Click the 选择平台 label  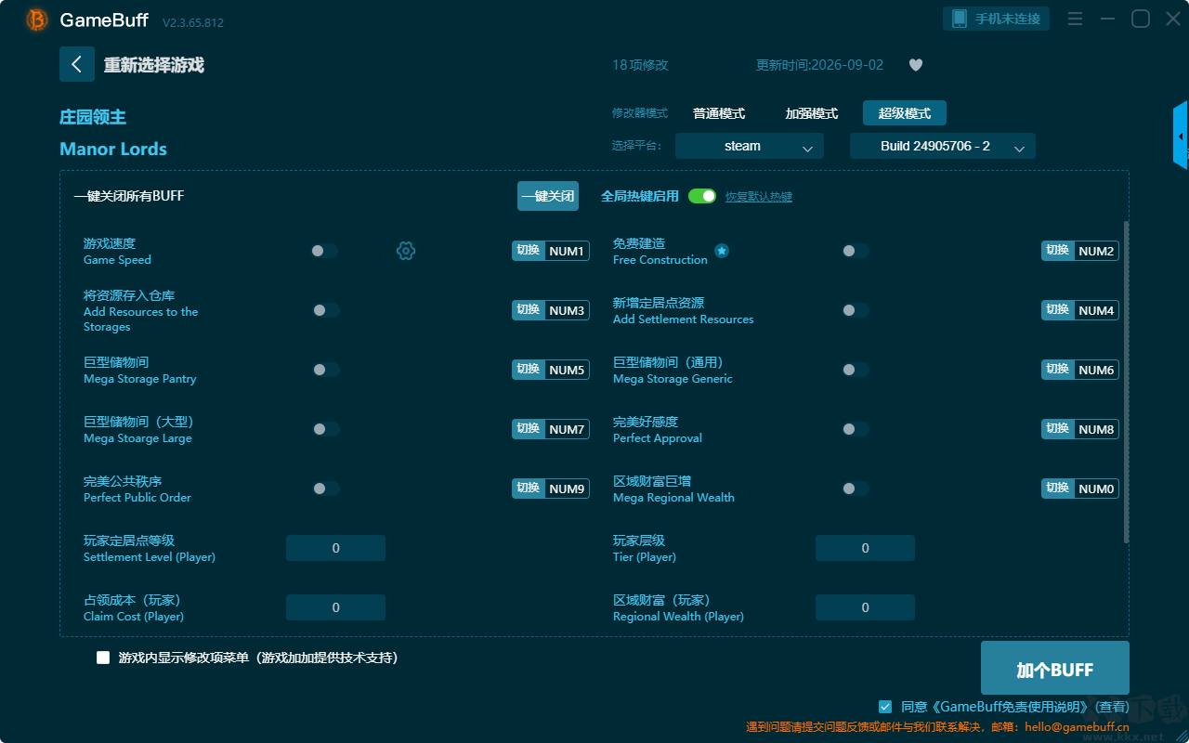tap(637, 146)
